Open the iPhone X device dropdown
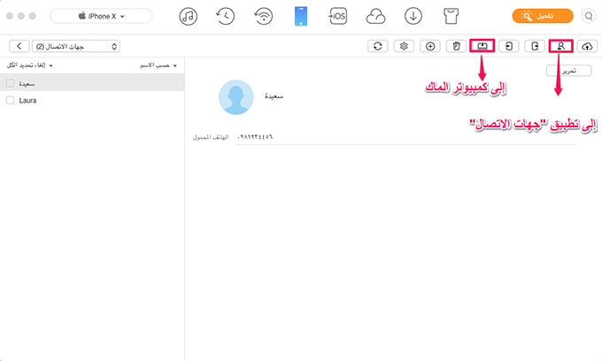 coord(101,16)
